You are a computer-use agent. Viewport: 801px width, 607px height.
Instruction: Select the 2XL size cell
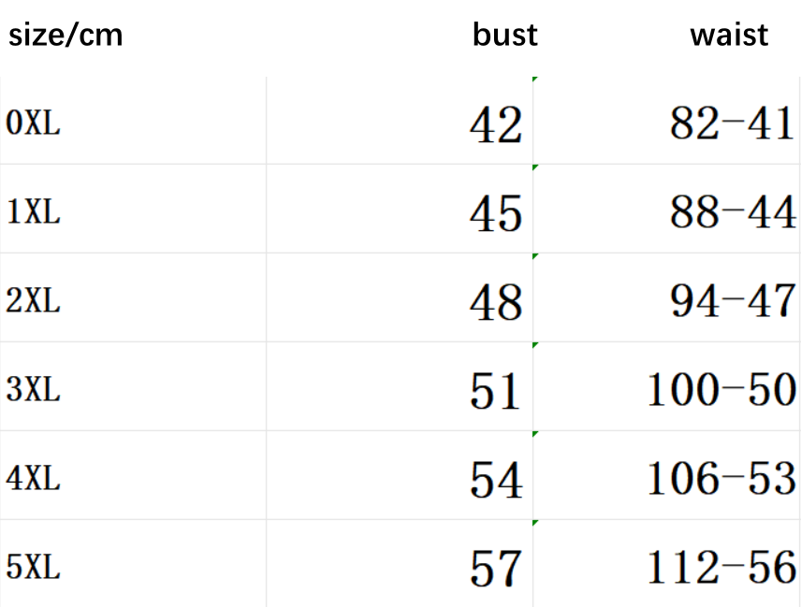(x=34, y=301)
